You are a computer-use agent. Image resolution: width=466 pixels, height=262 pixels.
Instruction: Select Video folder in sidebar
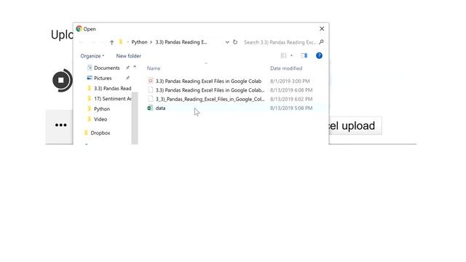pos(100,119)
